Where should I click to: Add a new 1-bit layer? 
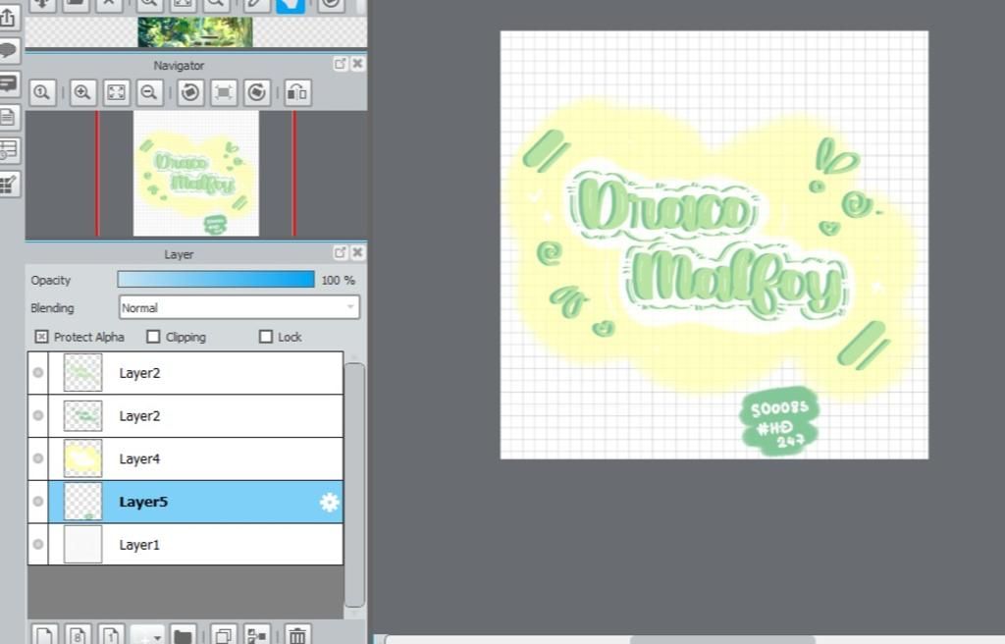(111, 635)
